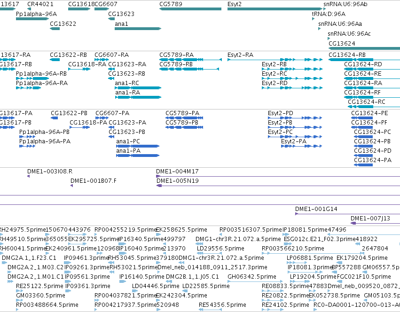The image size is (400, 312).
Task: Click the Pp1alpha-96A-PB protein feature
Action: (x=27, y=137)
